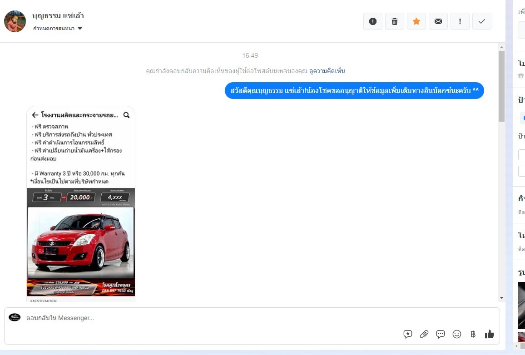The image size is (525, 355).
Task: Send a thumbs-up like
Action: pos(489,334)
